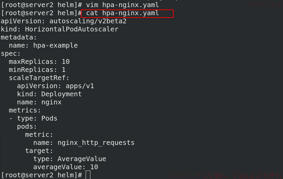This screenshot has width=283, height=179.
Task: Click the metadata key line
Action: pos(19,37)
